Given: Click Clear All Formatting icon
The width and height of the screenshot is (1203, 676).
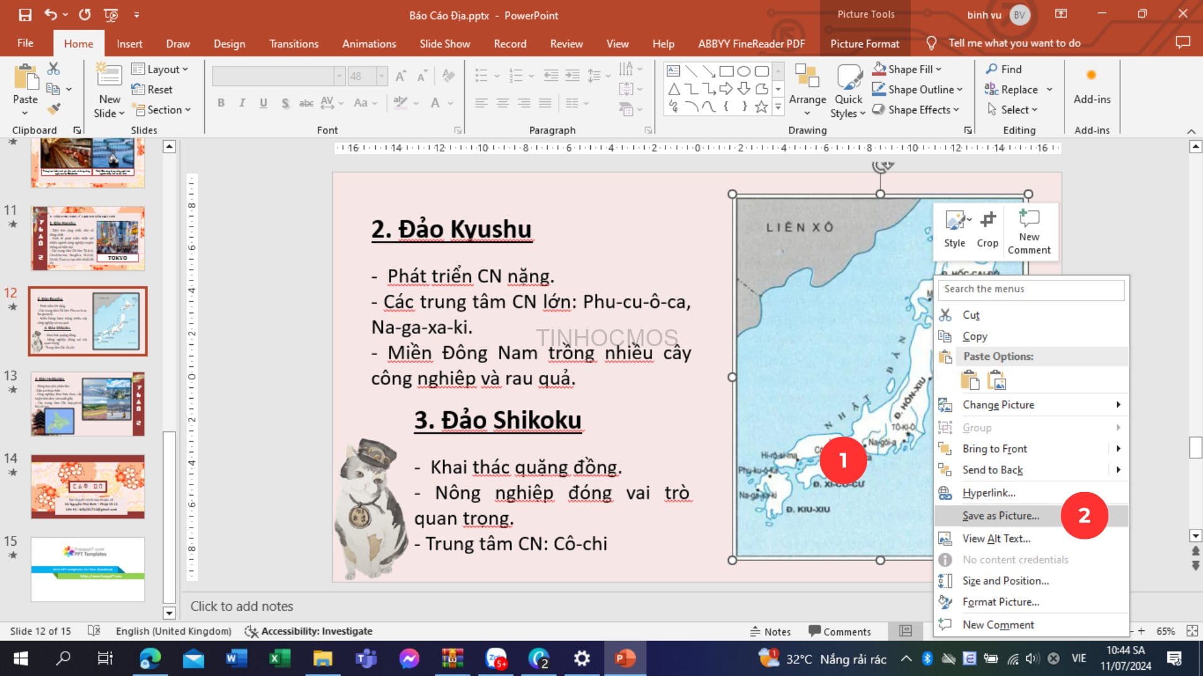Looking at the screenshot, I should click(x=448, y=76).
